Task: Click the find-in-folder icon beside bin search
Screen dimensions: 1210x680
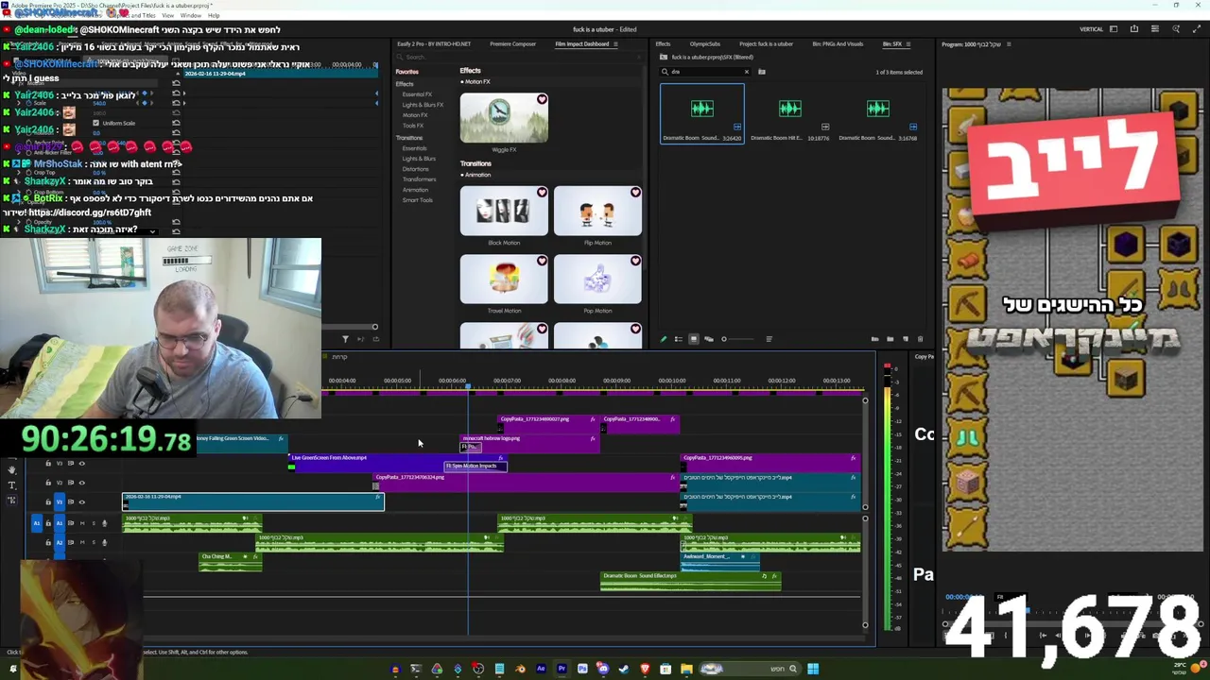Action: (761, 72)
